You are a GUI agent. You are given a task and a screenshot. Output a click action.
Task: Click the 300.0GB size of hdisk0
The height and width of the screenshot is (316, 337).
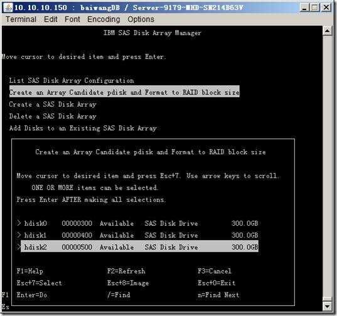[245, 223]
